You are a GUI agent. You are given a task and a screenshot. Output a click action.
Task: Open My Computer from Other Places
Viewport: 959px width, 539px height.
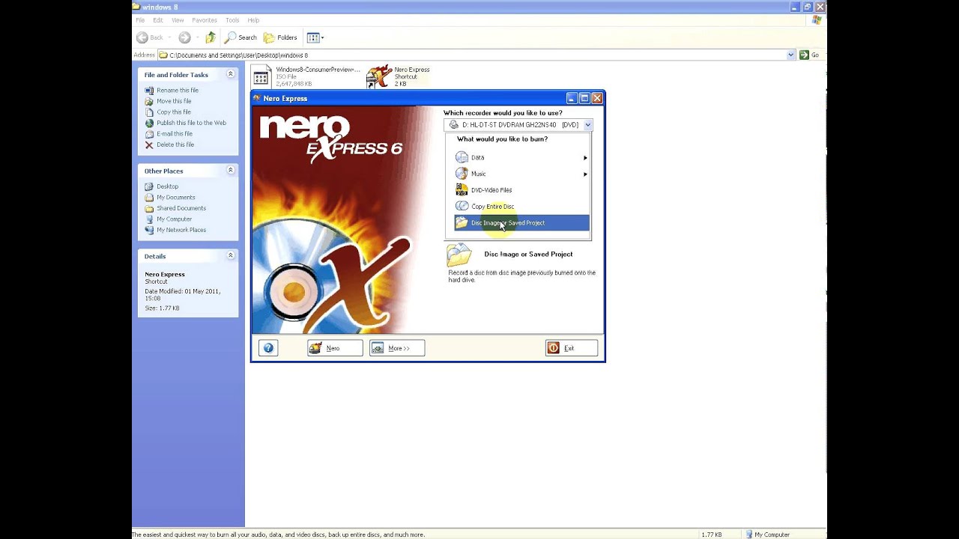[x=174, y=219]
